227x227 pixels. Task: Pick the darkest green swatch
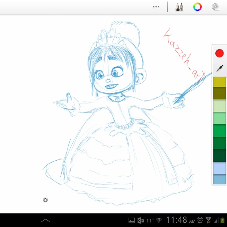click(220, 155)
